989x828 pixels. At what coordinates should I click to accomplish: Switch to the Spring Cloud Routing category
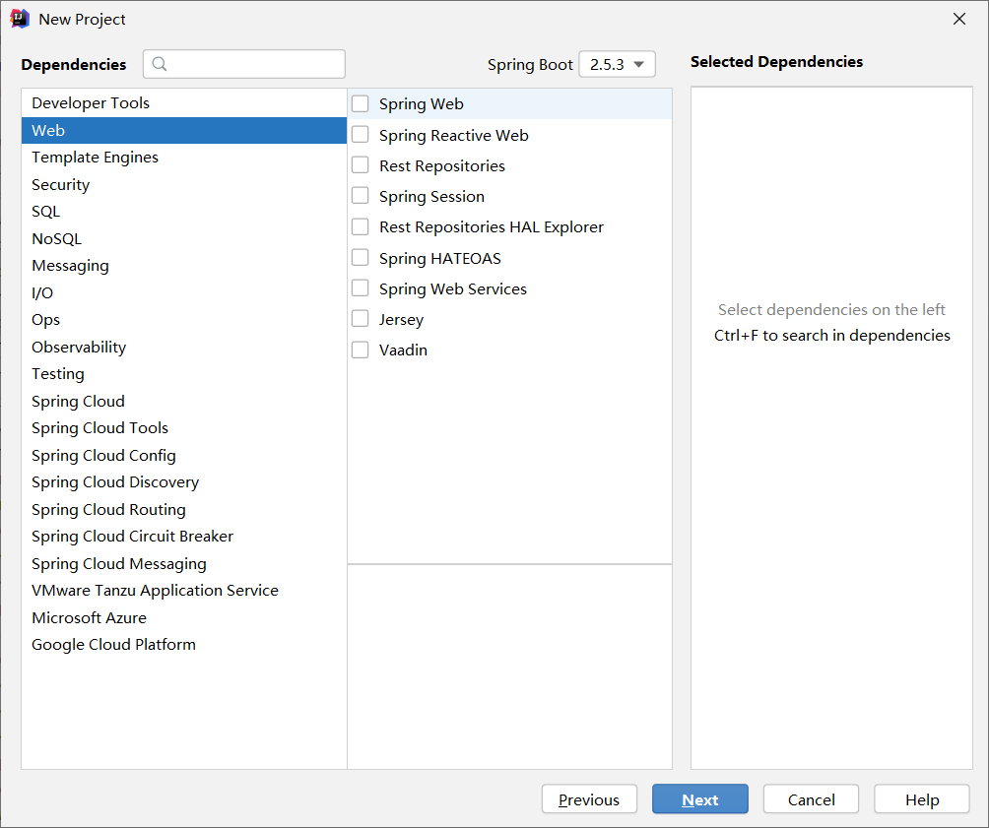[108, 510]
